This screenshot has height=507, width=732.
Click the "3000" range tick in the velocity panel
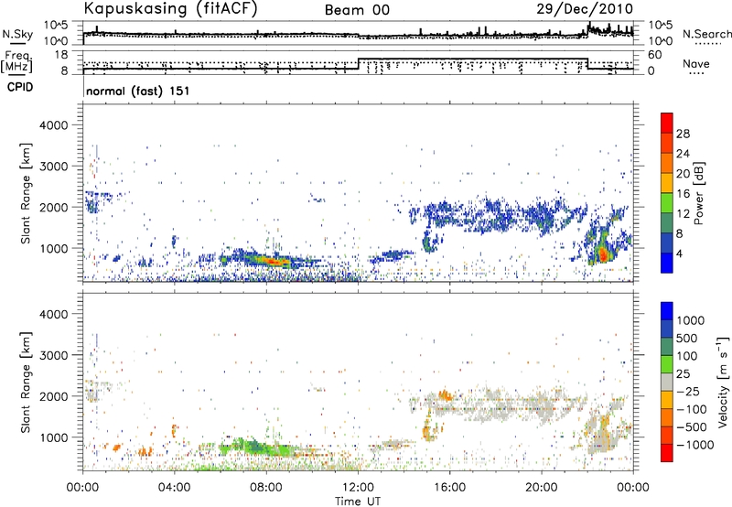pos(53,355)
